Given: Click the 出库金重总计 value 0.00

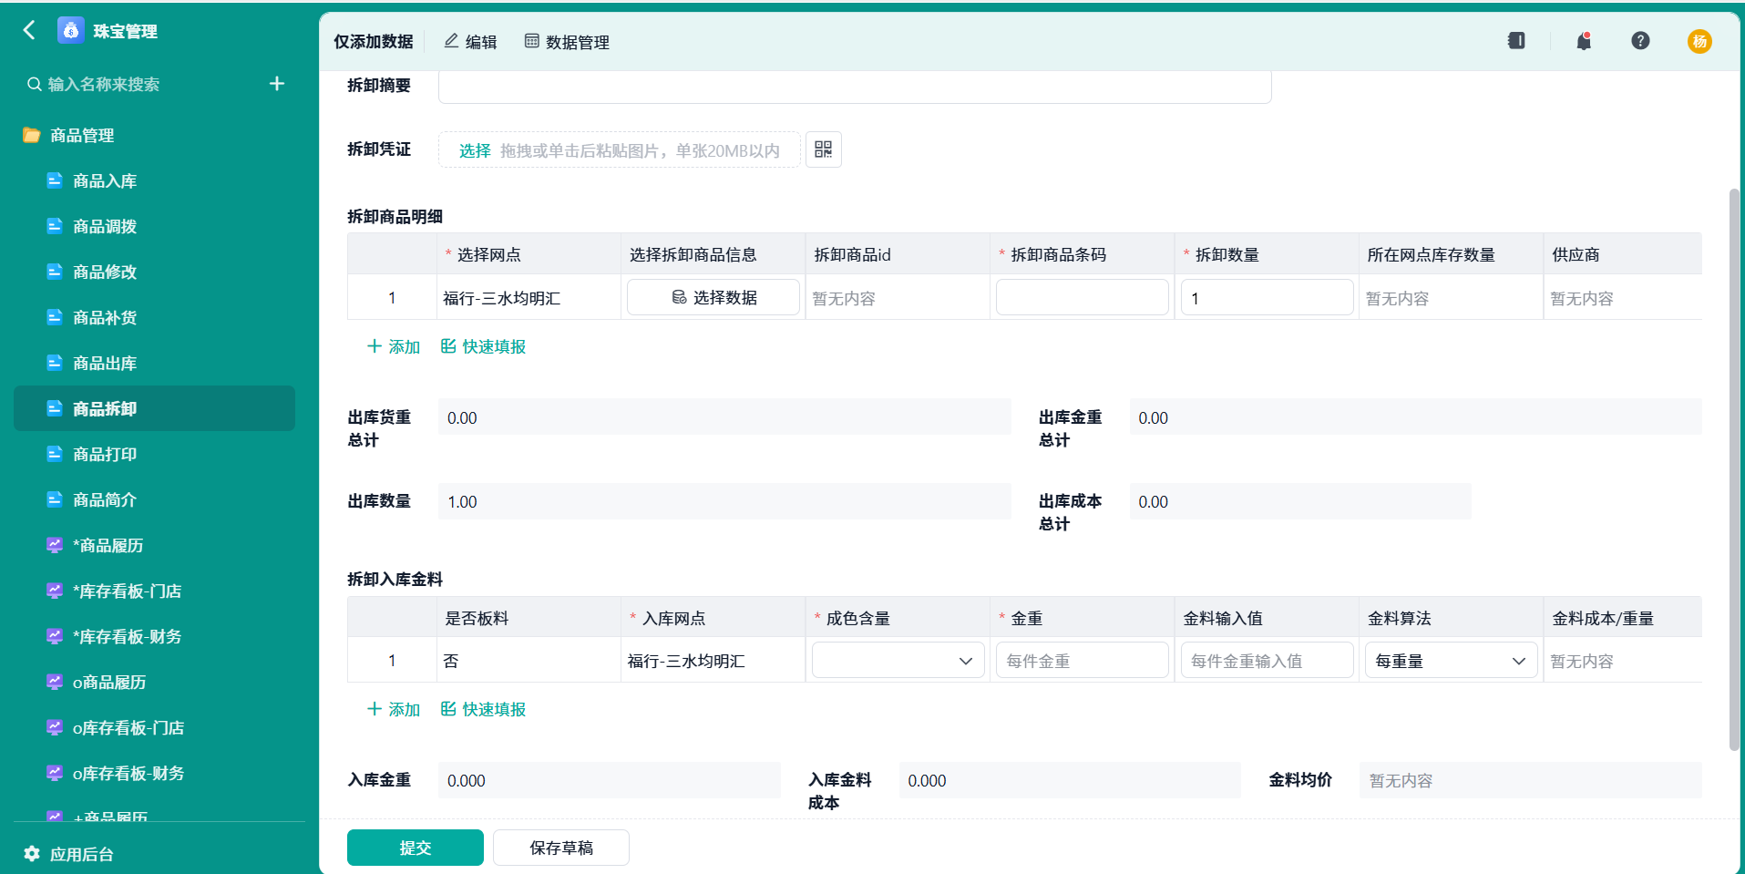Looking at the screenshot, I should (1415, 417).
